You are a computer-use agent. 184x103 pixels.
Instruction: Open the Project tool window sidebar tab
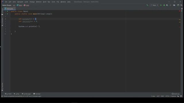(x=2, y=11)
